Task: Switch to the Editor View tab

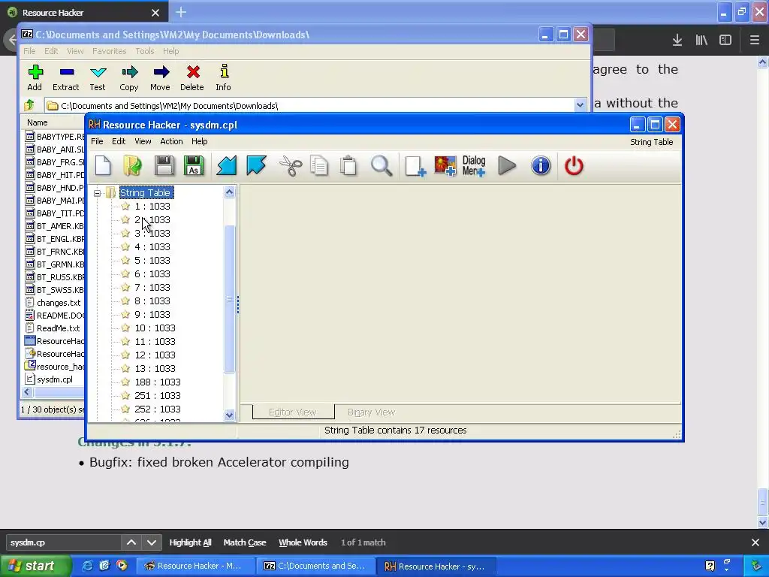Action: 293,412
